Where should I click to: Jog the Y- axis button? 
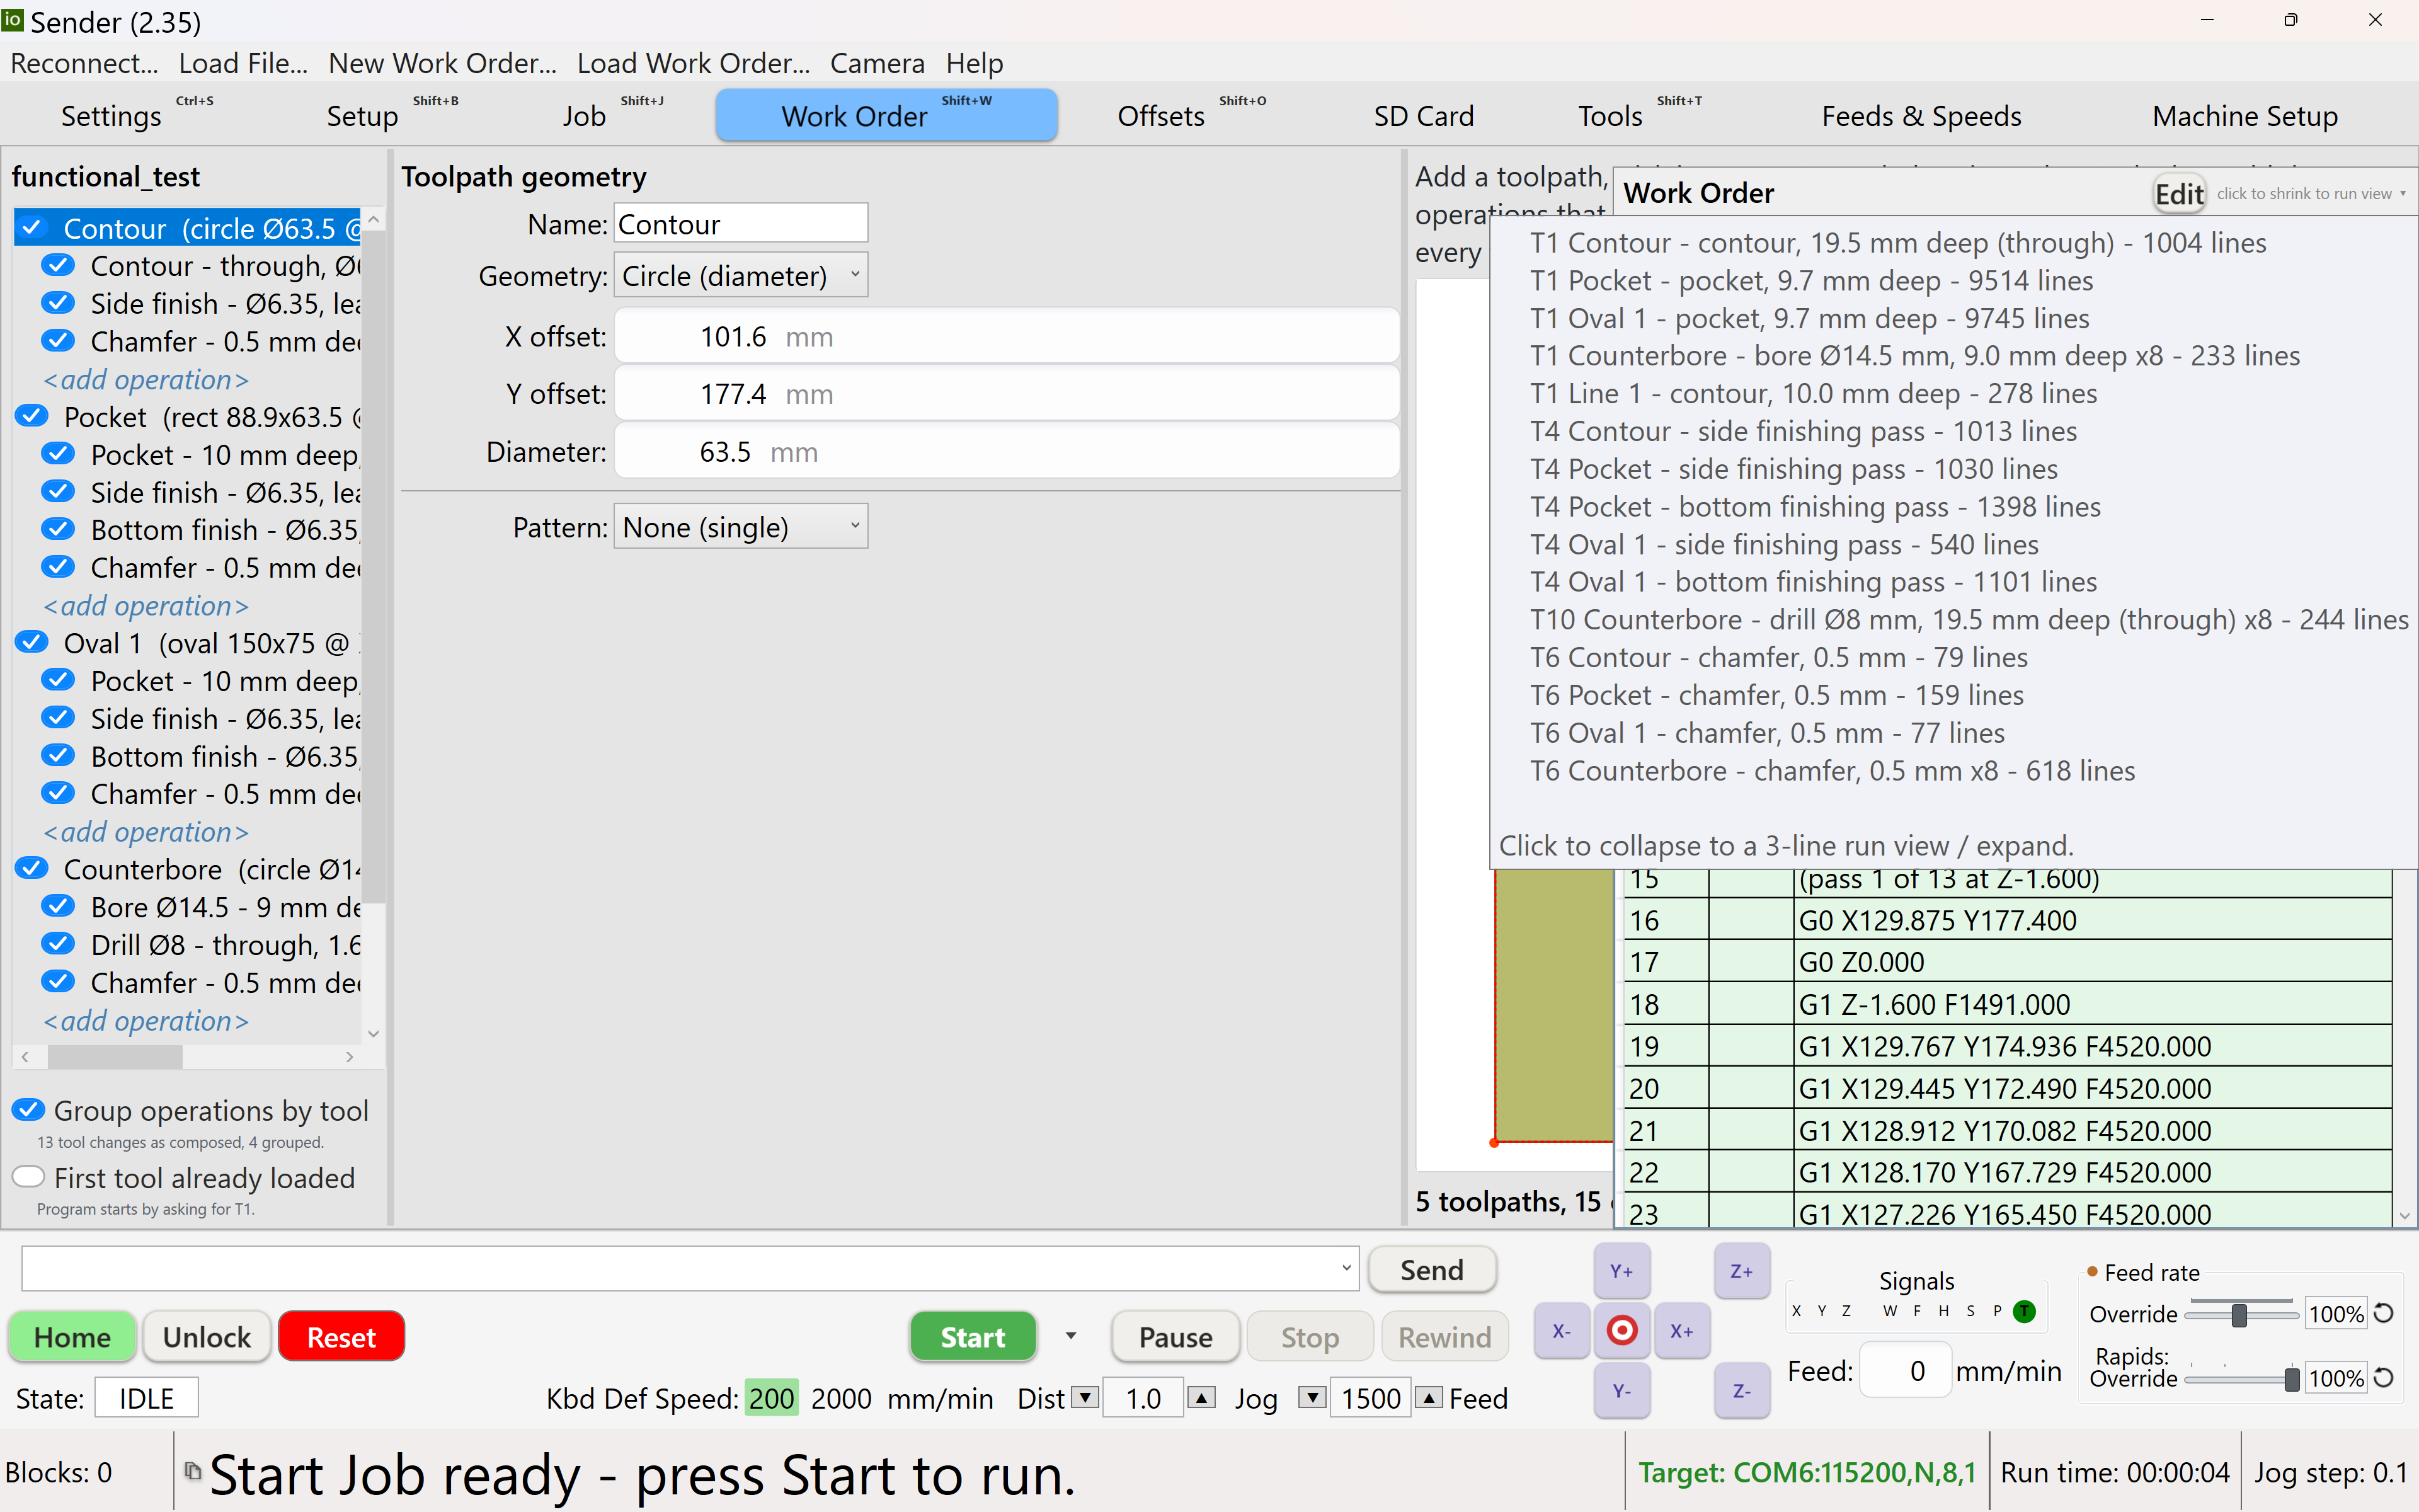click(1621, 1391)
